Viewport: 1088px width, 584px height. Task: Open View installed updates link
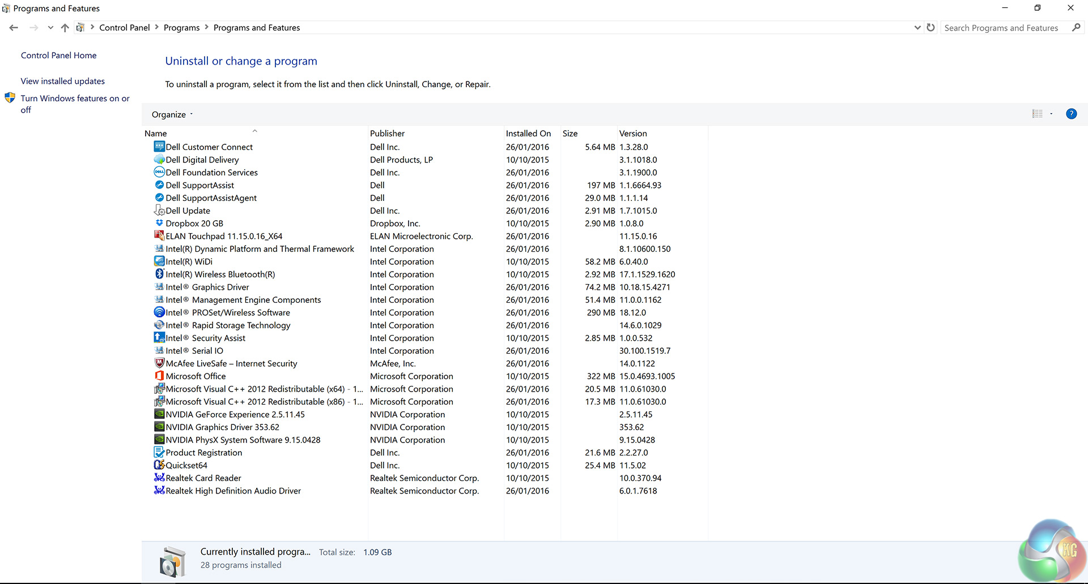click(x=62, y=81)
